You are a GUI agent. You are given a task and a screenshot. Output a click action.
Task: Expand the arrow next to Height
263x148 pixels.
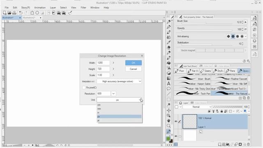tap(113, 69)
